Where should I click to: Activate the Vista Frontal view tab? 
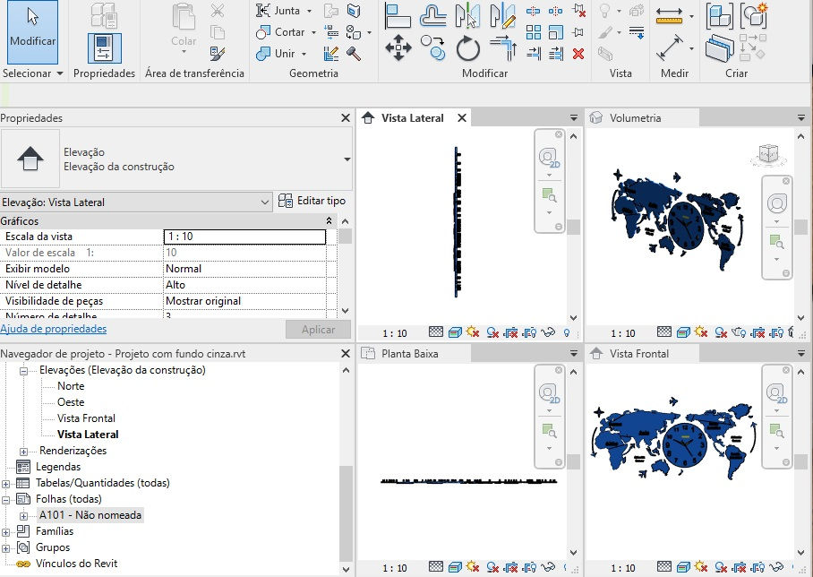[x=638, y=354]
